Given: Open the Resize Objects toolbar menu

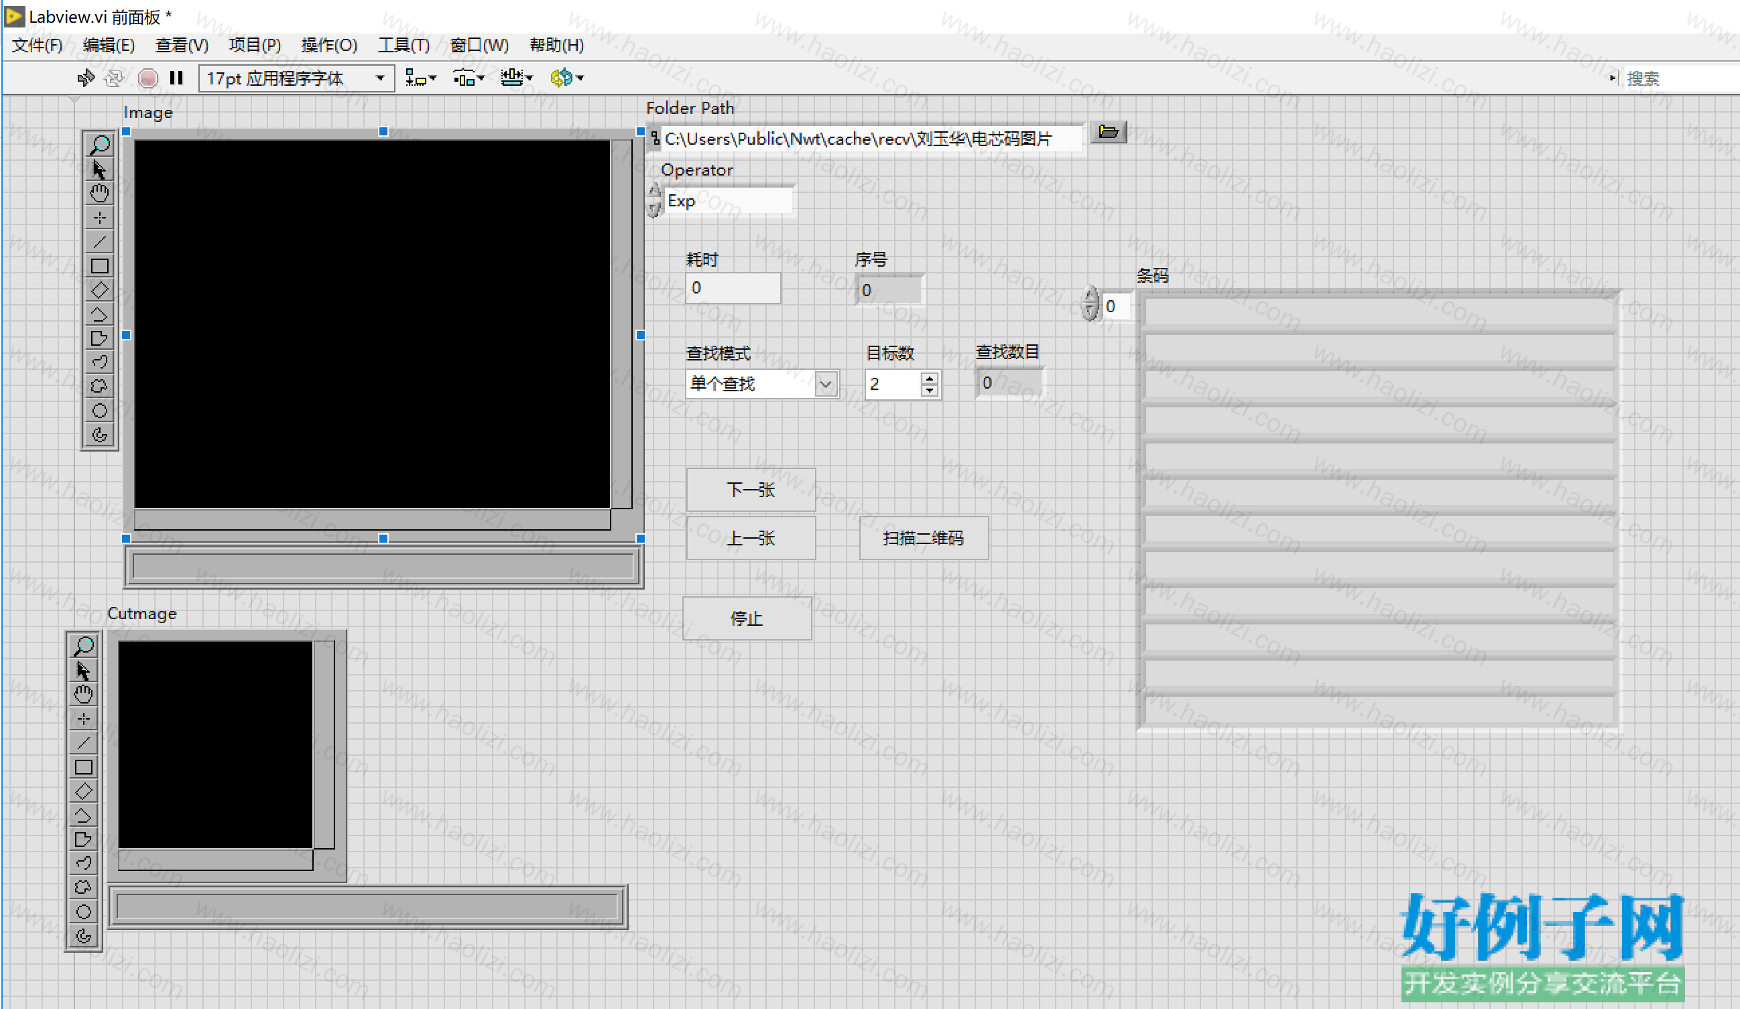Looking at the screenshot, I should 517,78.
